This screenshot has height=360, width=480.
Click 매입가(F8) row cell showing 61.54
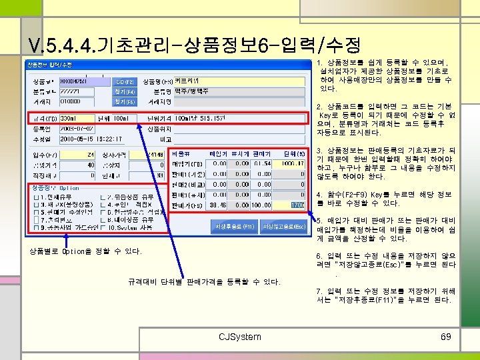coord(261,164)
